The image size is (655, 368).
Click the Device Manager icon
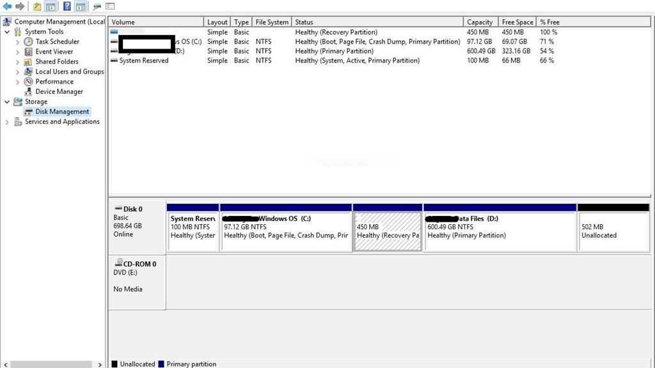28,91
